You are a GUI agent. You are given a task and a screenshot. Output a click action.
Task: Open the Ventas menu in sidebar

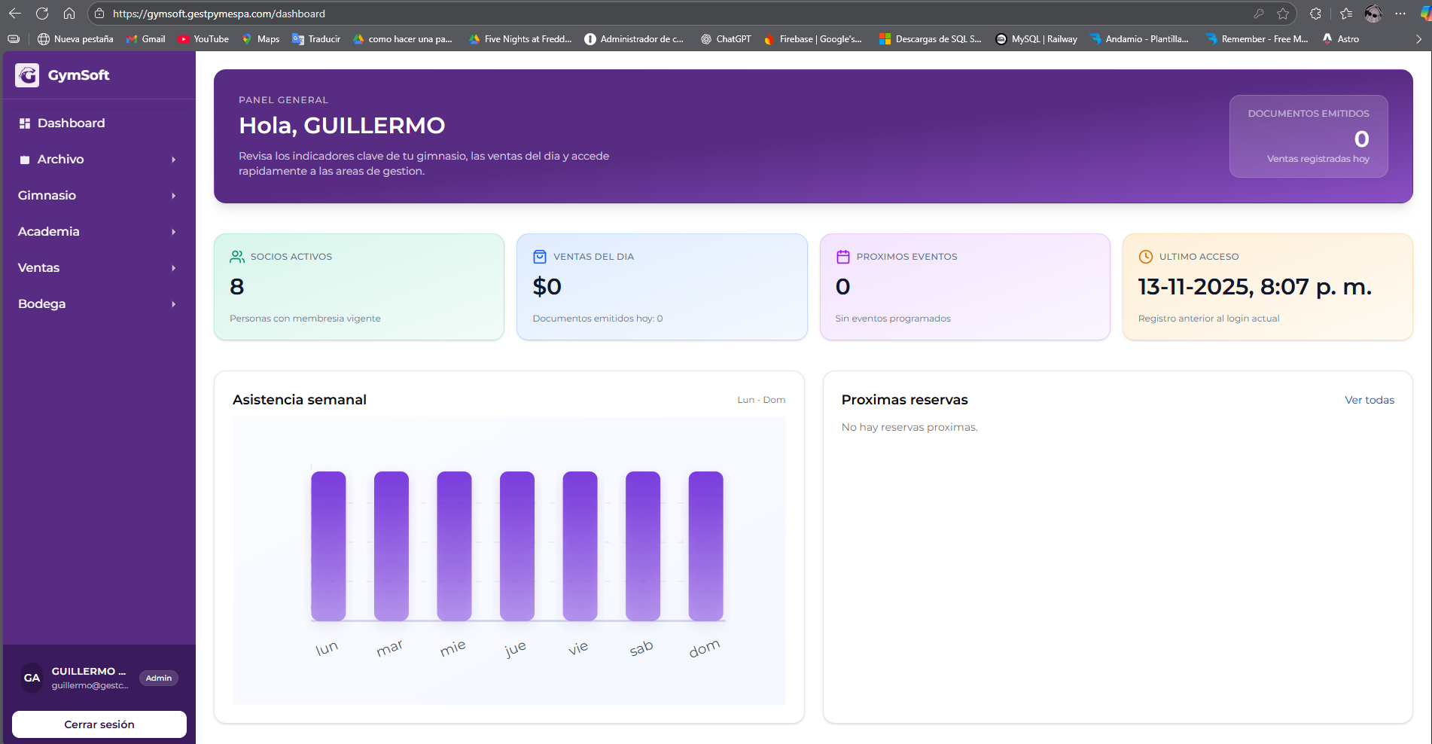tap(98, 268)
